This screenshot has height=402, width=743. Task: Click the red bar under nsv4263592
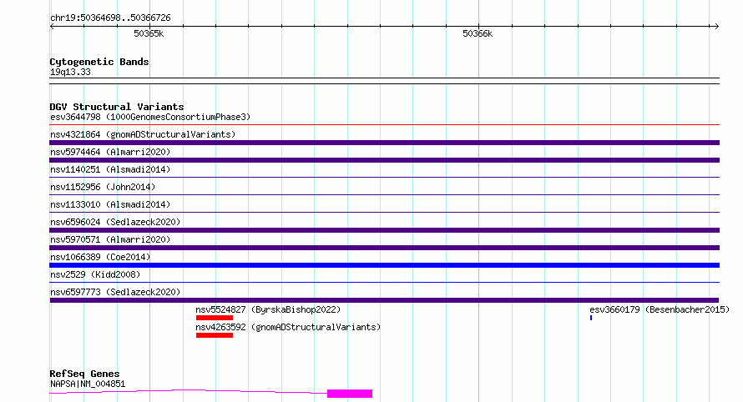215,335
